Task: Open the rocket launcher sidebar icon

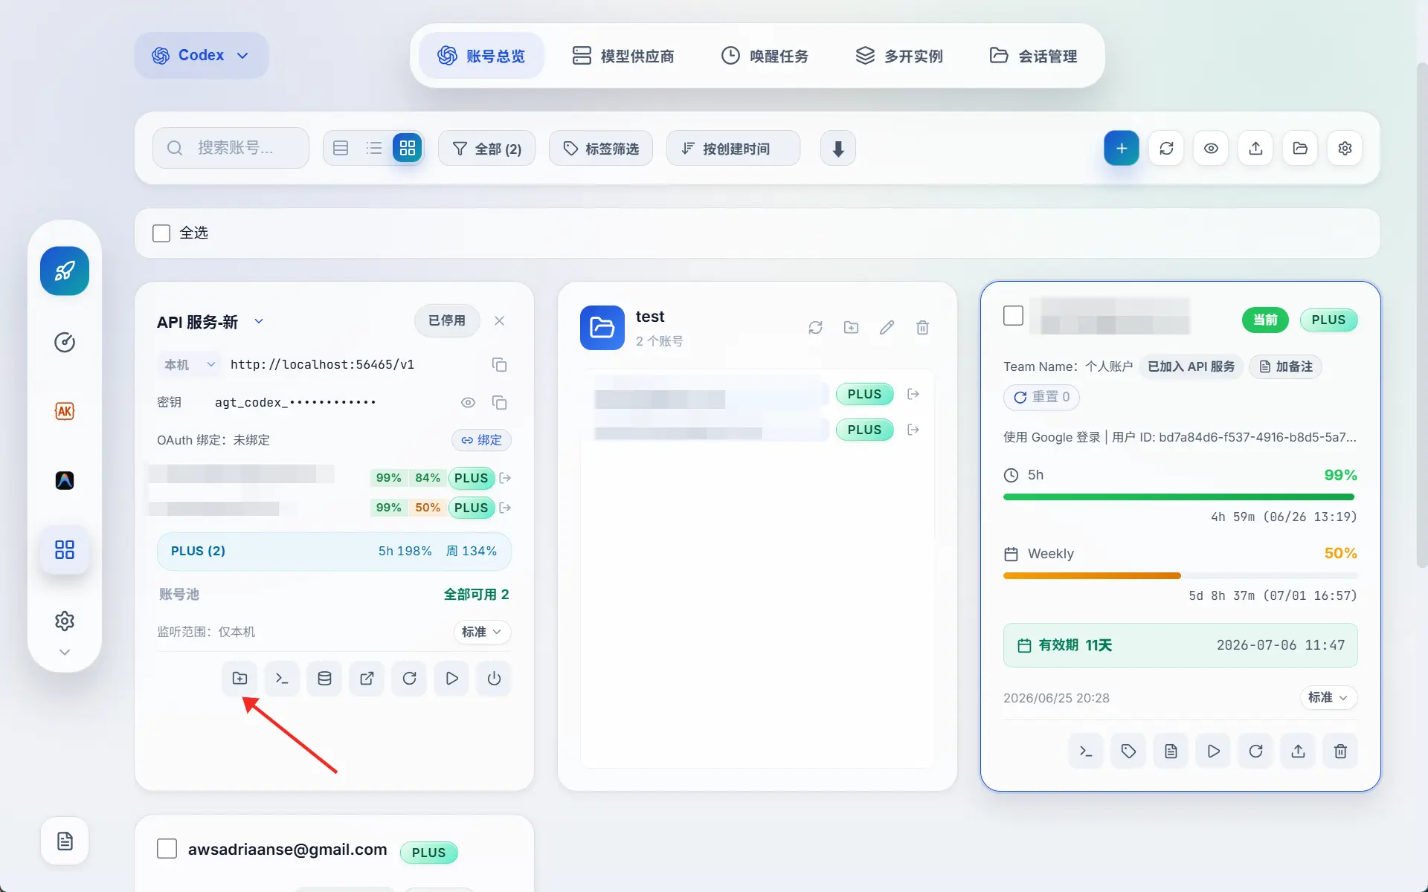Action: 65,271
